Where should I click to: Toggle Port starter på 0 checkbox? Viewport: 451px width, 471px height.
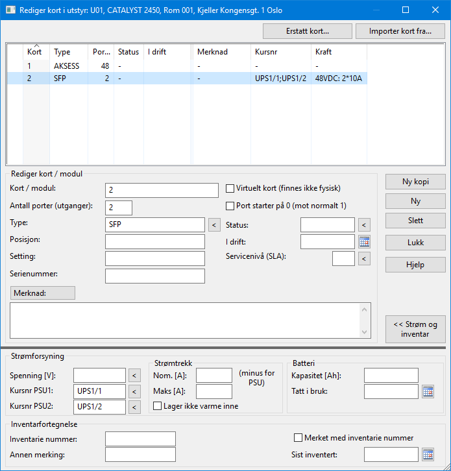[x=230, y=206]
